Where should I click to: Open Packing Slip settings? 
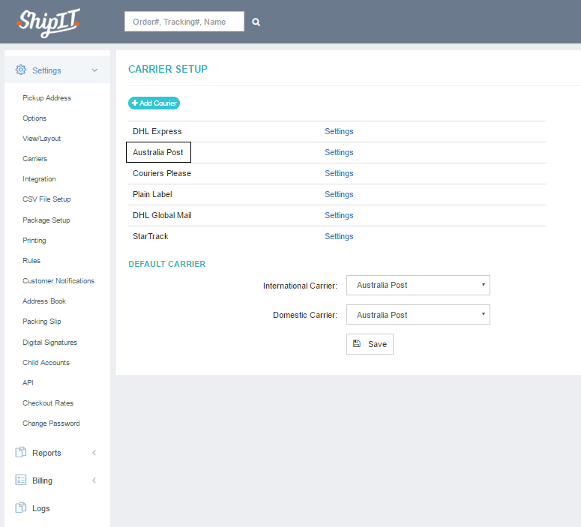[42, 322]
